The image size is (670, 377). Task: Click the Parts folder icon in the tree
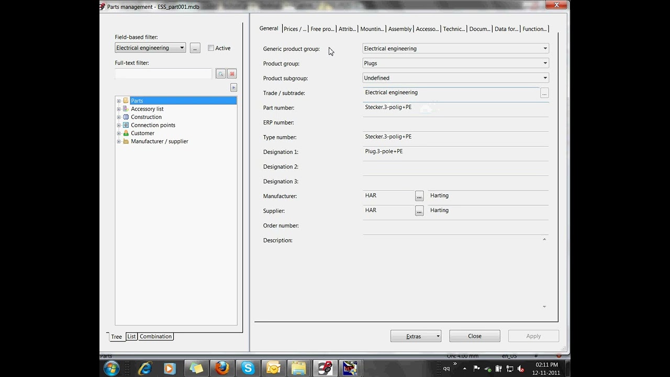pyautogui.click(x=126, y=101)
